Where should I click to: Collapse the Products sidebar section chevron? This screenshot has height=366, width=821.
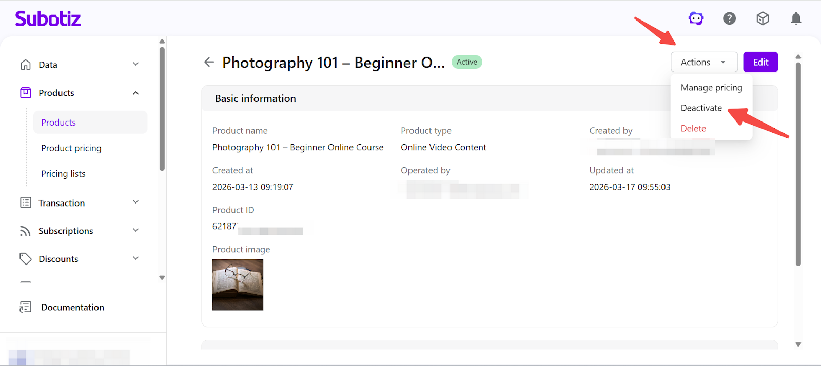tap(135, 93)
